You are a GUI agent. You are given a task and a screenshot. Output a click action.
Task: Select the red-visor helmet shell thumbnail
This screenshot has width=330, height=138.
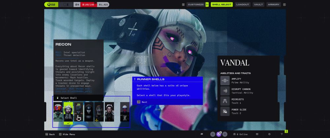[58, 112]
